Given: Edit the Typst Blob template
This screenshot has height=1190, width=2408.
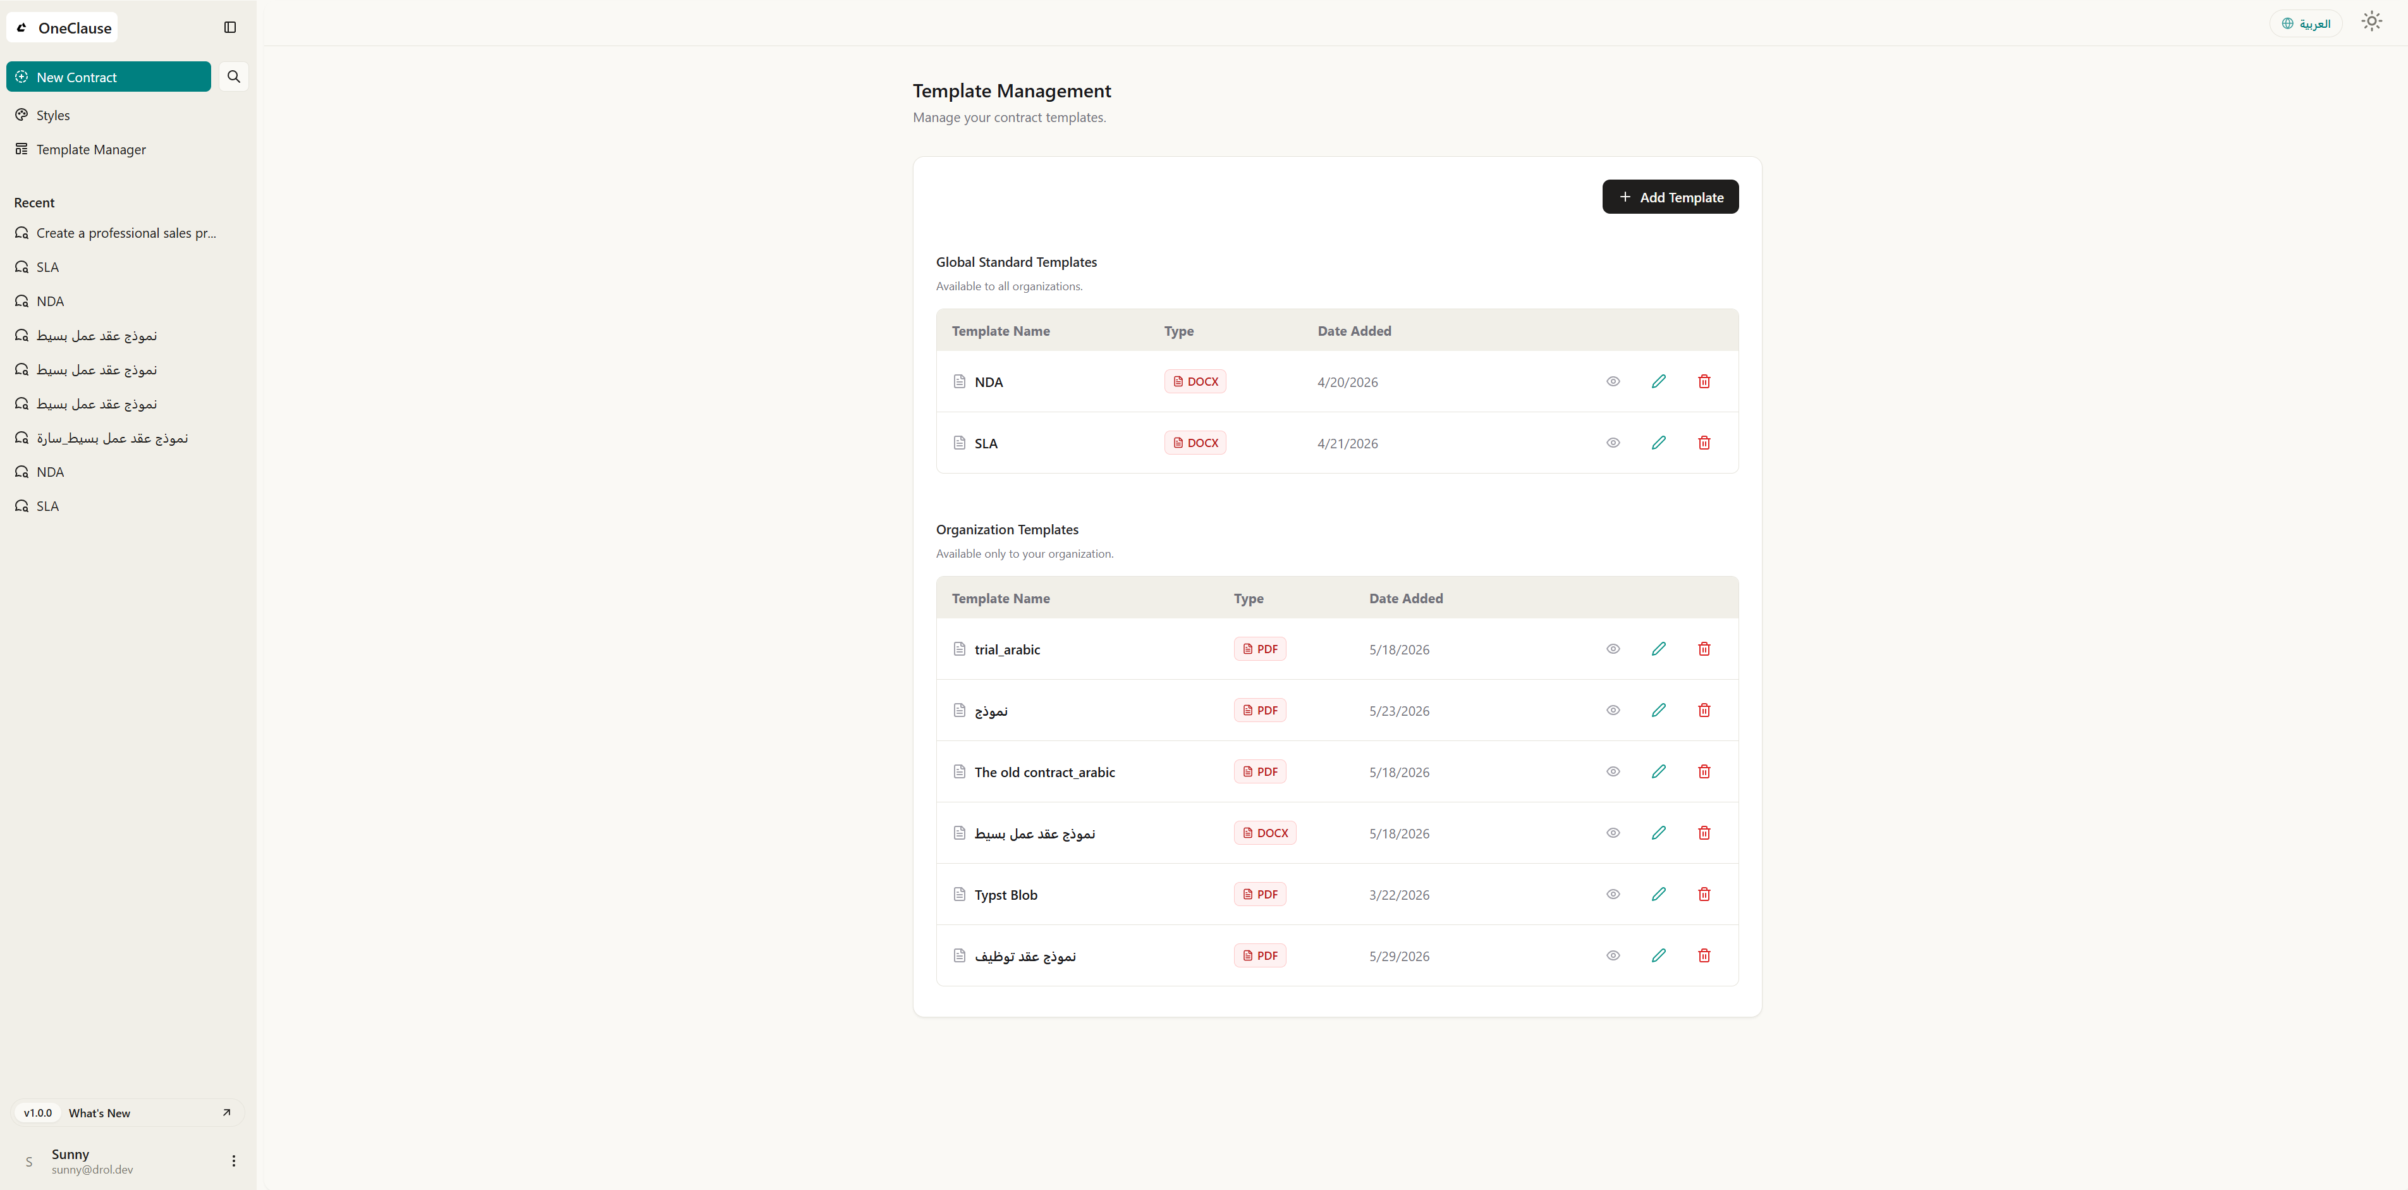Looking at the screenshot, I should coord(1658,895).
